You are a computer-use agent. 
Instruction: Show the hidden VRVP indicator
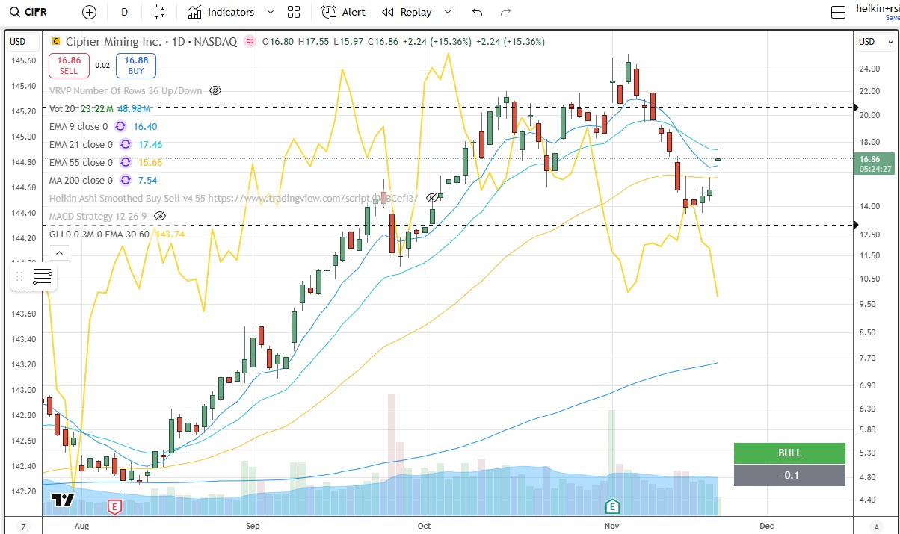point(215,90)
